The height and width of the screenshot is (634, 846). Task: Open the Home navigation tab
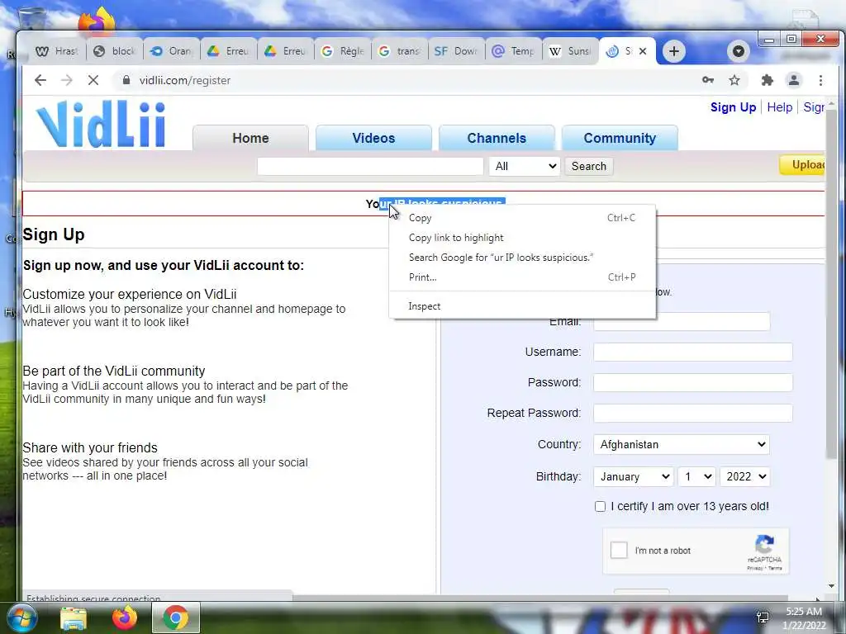click(x=250, y=138)
